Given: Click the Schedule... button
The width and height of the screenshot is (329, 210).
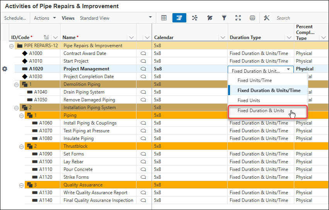Looking at the screenshot, I should point(15,18).
